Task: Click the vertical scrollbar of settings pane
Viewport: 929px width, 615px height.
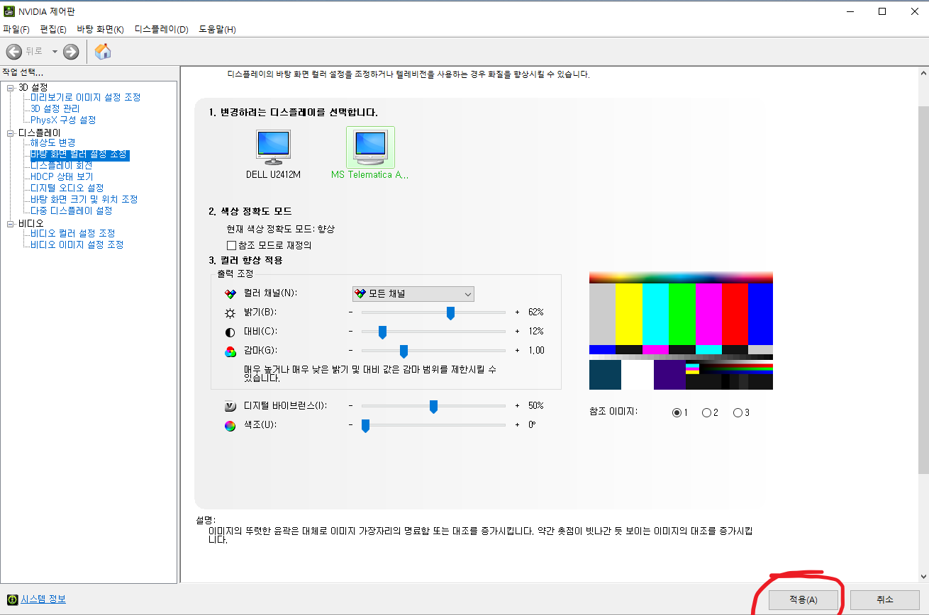Action: tap(923, 290)
